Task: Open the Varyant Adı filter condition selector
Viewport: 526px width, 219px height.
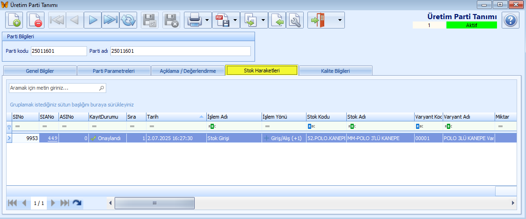Action: [447, 127]
